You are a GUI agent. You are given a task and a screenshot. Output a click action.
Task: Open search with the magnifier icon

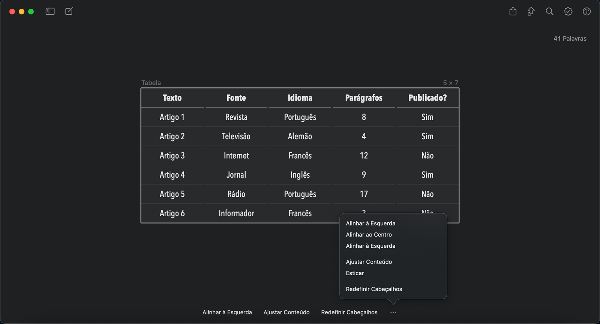(549, 12)
